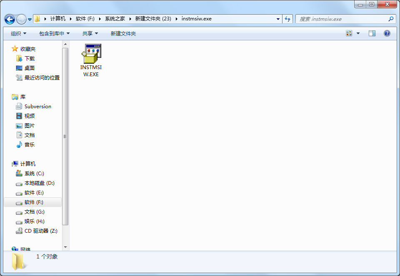The height and width of the screenshot is (276, 400).
Task: Click the refresh button beside address bar
Action: pyautogui.click(x=287, y=19)
